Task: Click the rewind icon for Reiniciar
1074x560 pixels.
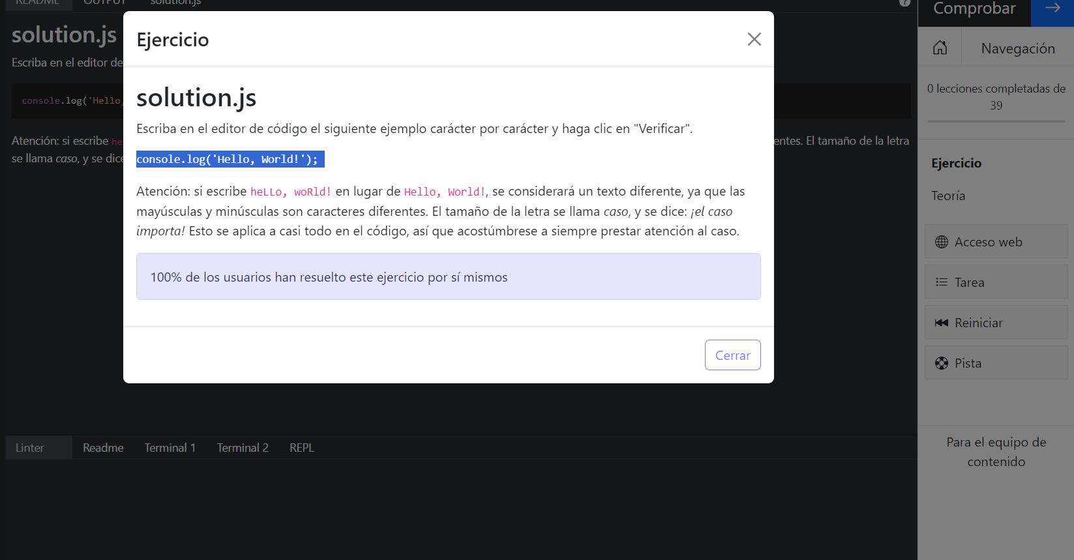Action: (x=942, y=323)
